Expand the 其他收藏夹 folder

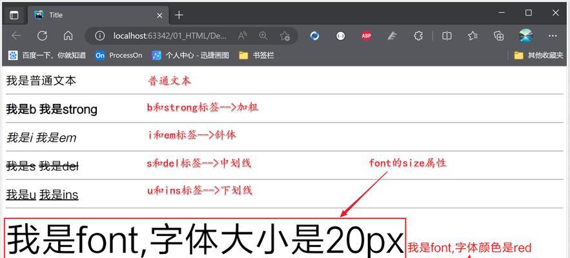539,55
